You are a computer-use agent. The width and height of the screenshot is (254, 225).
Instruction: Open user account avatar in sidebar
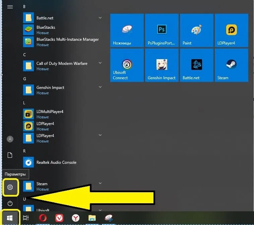click(10, 139)
